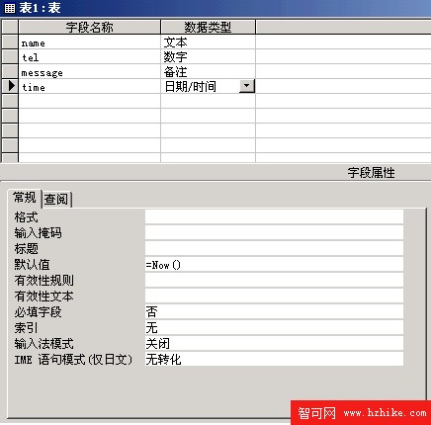
Task: Click the 必填字段 field showing 否
Action: pos(274,311)
